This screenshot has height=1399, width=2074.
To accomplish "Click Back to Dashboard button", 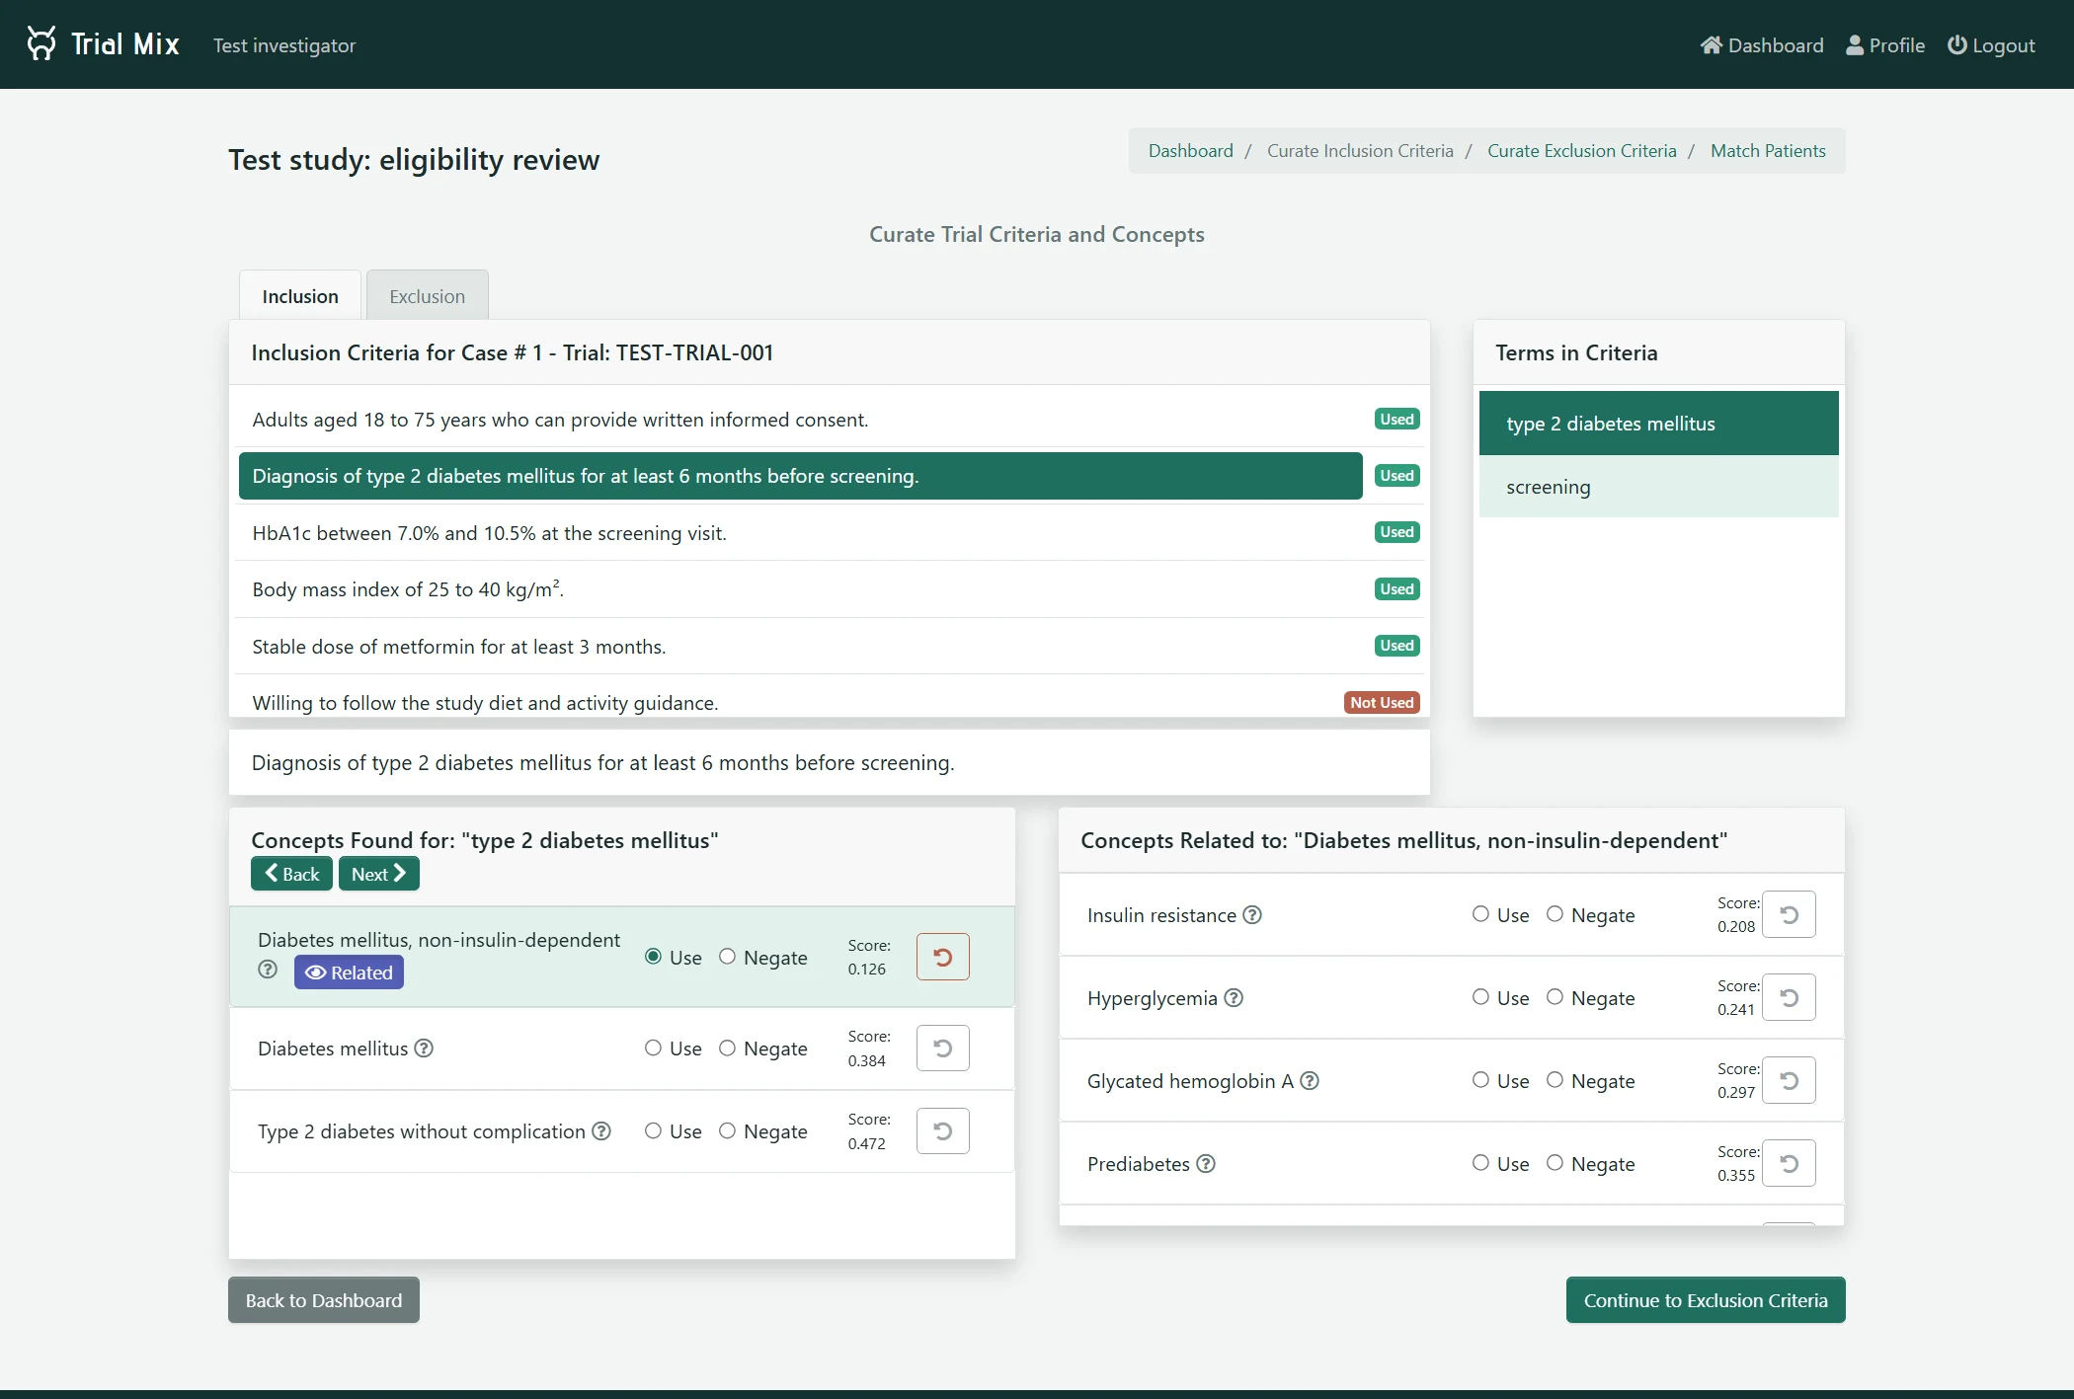I will [x=324, y=1300].
